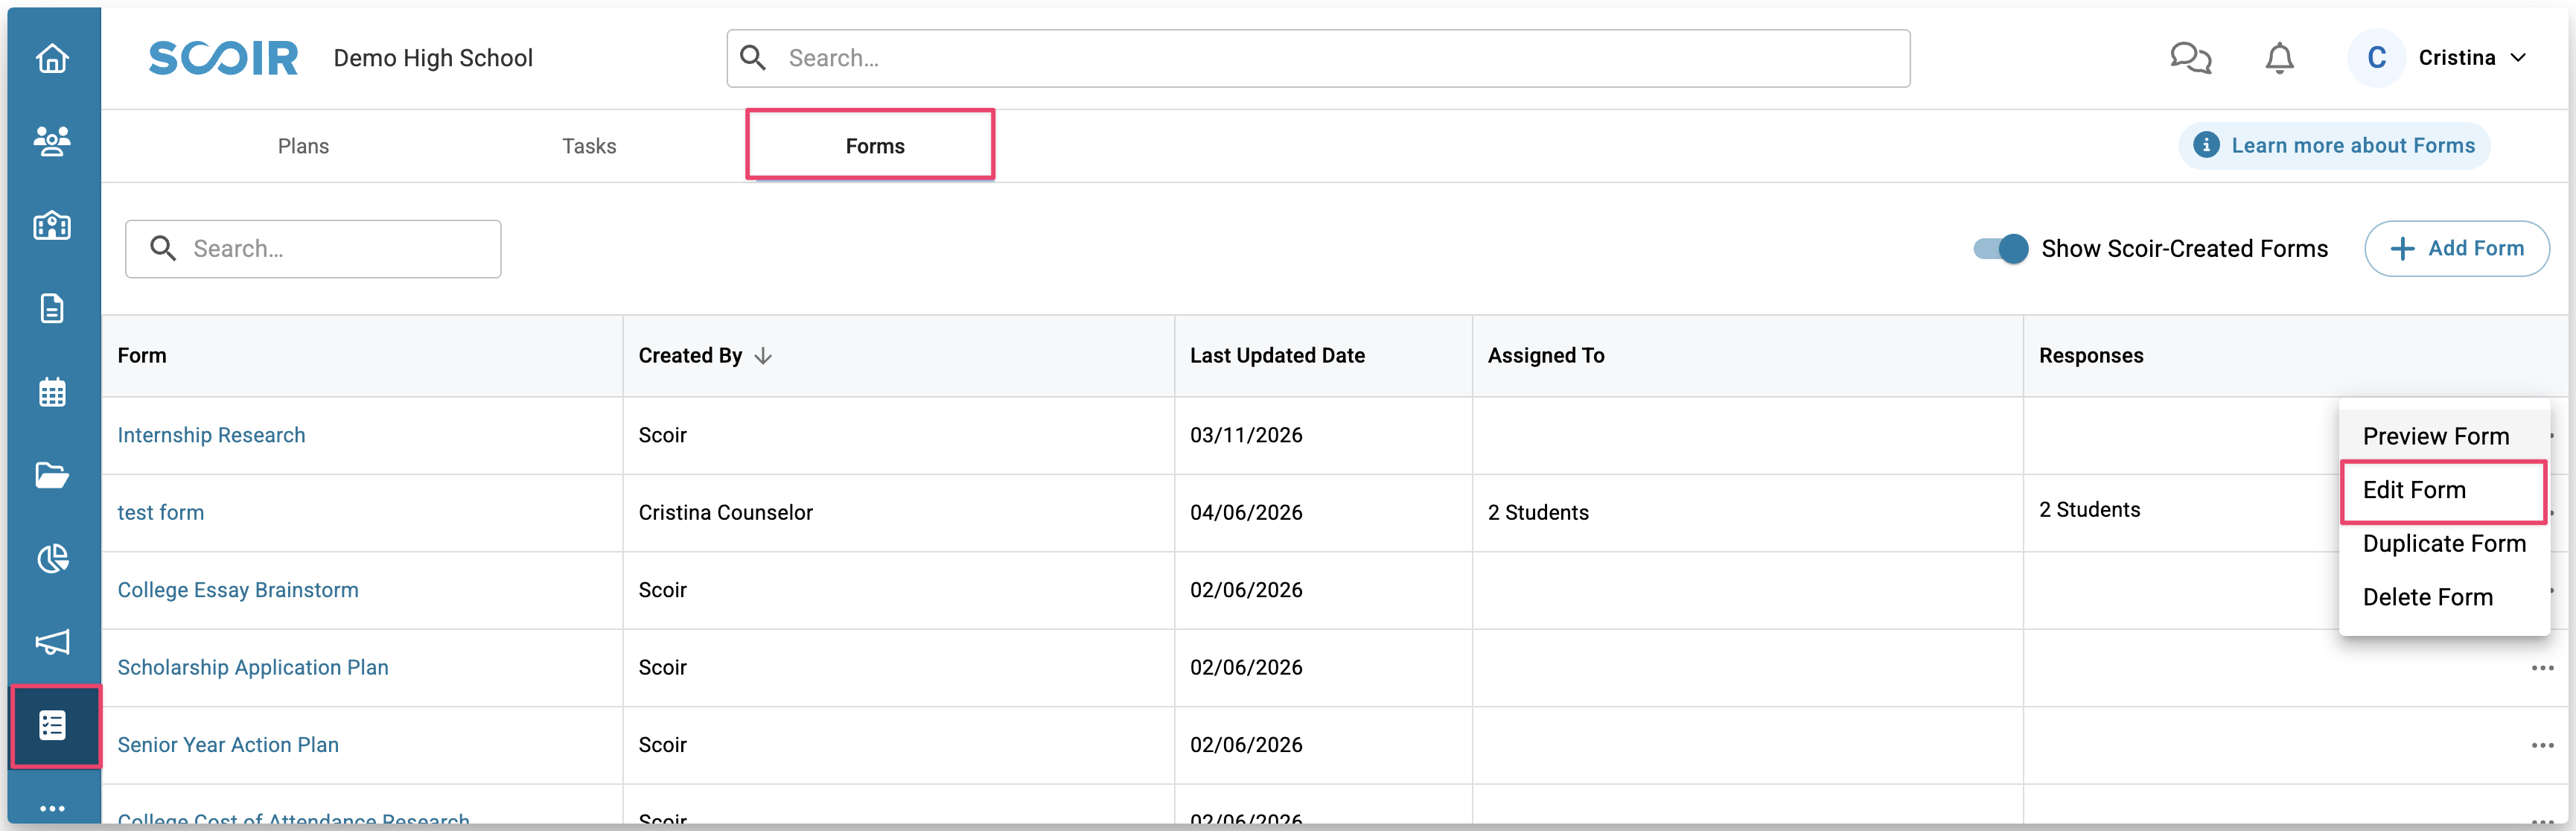Open the pie chart reports sidebar icon

pos(52,558)
